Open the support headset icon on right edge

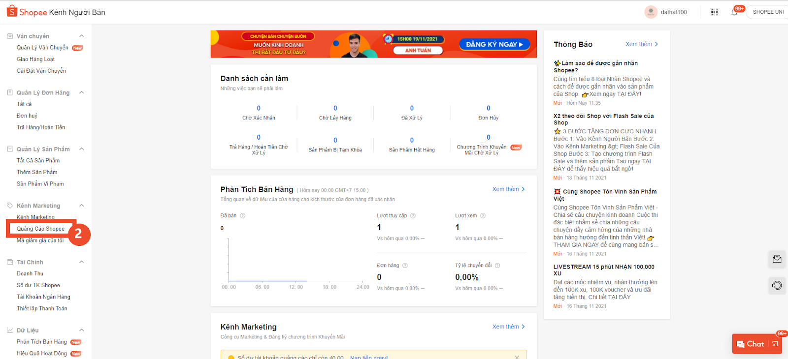pos(777,285)
